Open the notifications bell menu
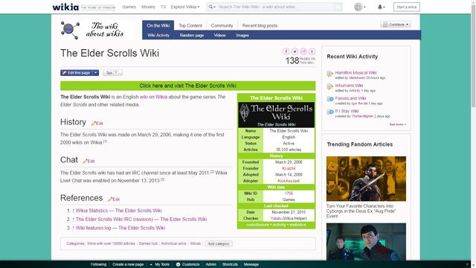Viewport: 476px width, 268px height. coord(381,7)
